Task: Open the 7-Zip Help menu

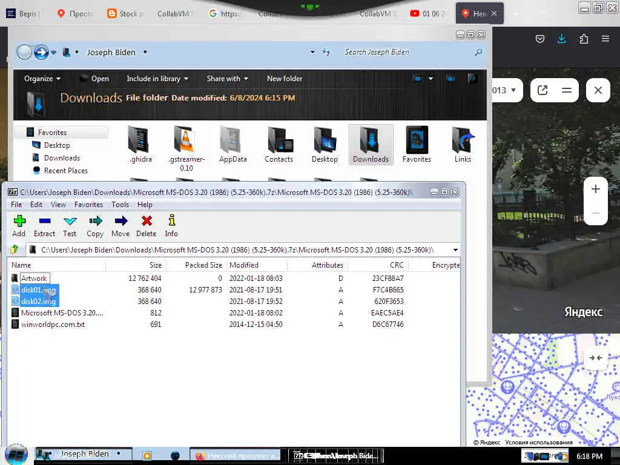Action: pos(145,205)
